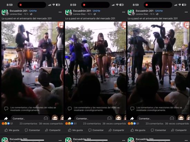This screenshot has width=190, height=142.
Task: Open the emoji picker in the right comment field
Action: (172, 118)
